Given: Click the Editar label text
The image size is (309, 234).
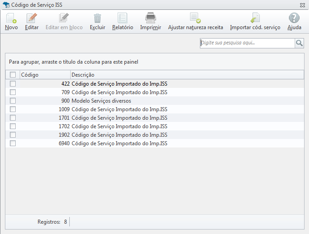Looking at the screenshot, I should (x=32, y=27).
